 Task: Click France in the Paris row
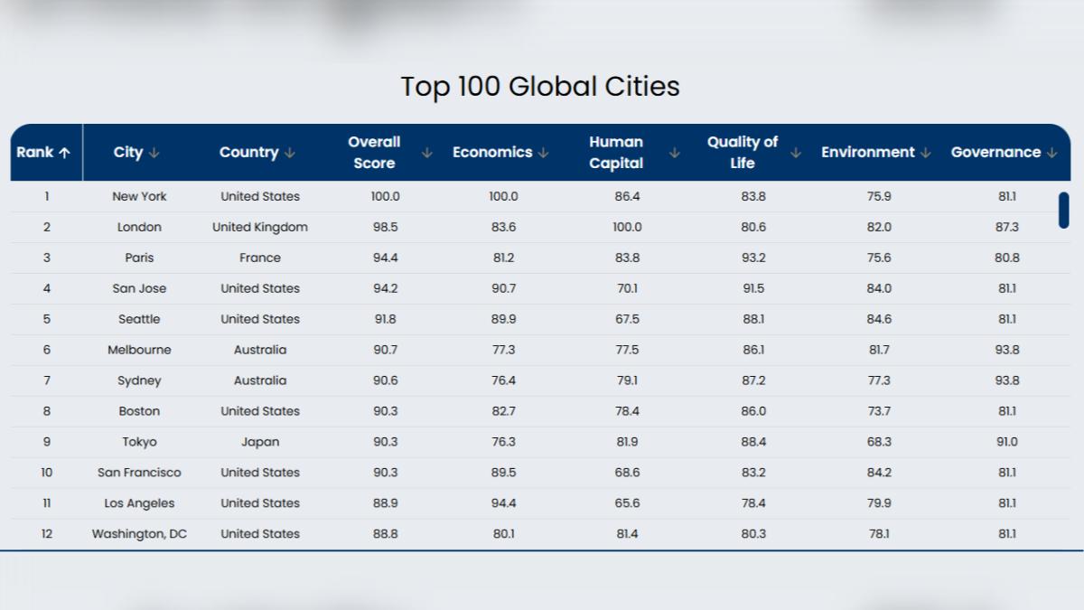[260, 258]
